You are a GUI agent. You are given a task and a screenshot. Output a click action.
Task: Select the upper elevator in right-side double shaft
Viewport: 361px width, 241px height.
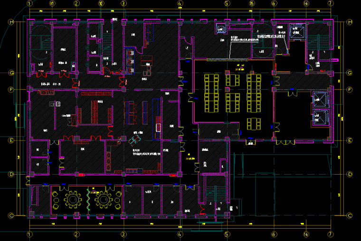click(318, 100)
